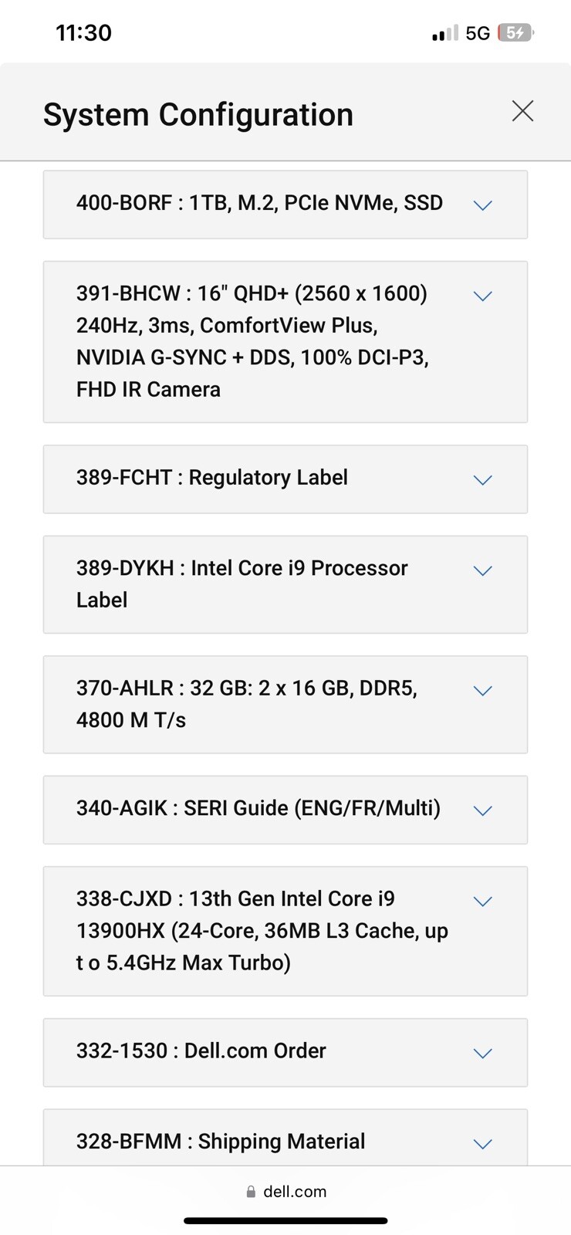
Task: Expand the 391-BHCW display specifications
Action: point(482,296)
